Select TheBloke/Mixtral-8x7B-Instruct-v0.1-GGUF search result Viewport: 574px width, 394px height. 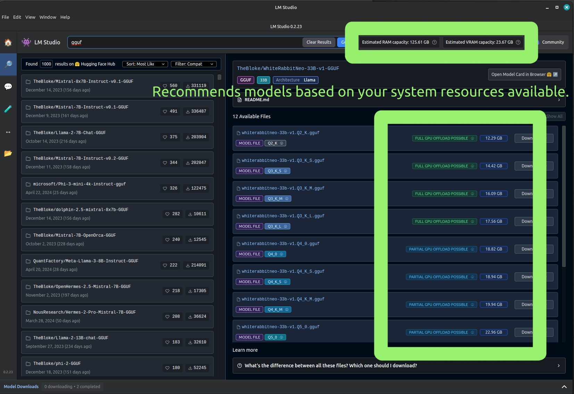click(x=83, y=82)
